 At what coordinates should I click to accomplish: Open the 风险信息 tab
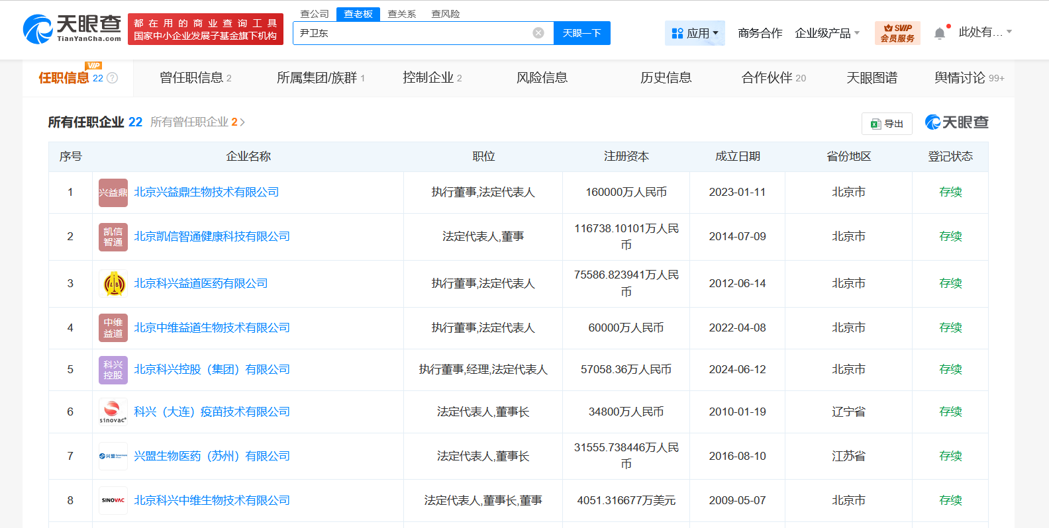pos(542,78)
